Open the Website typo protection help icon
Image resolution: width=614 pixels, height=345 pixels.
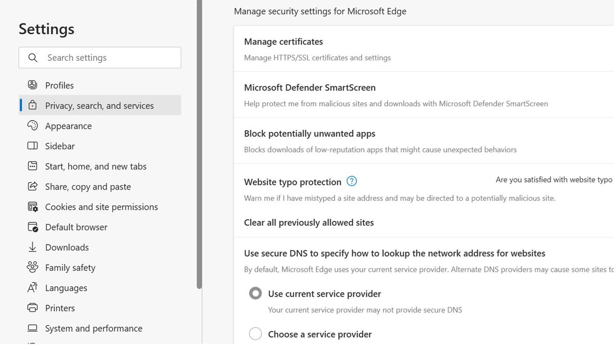point(352,181)
